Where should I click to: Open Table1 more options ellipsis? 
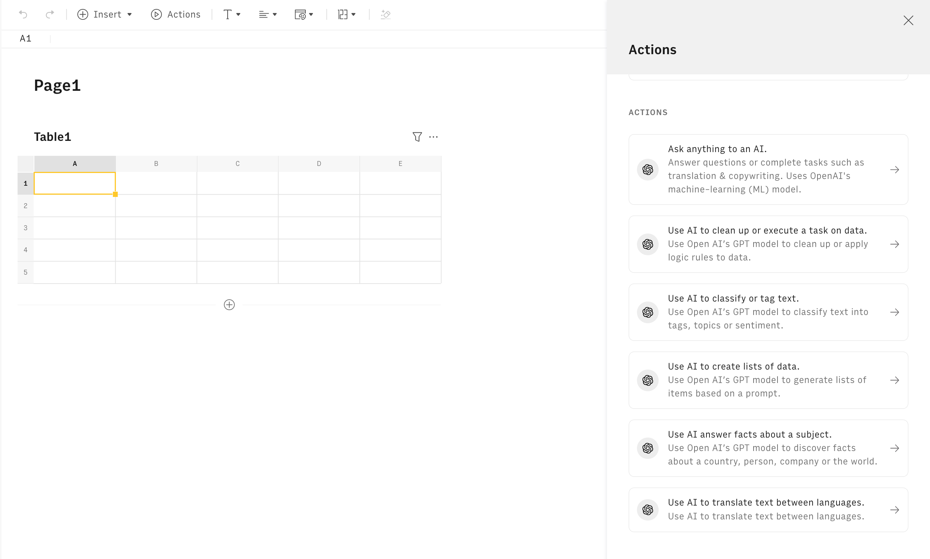(x=433, y=137)
